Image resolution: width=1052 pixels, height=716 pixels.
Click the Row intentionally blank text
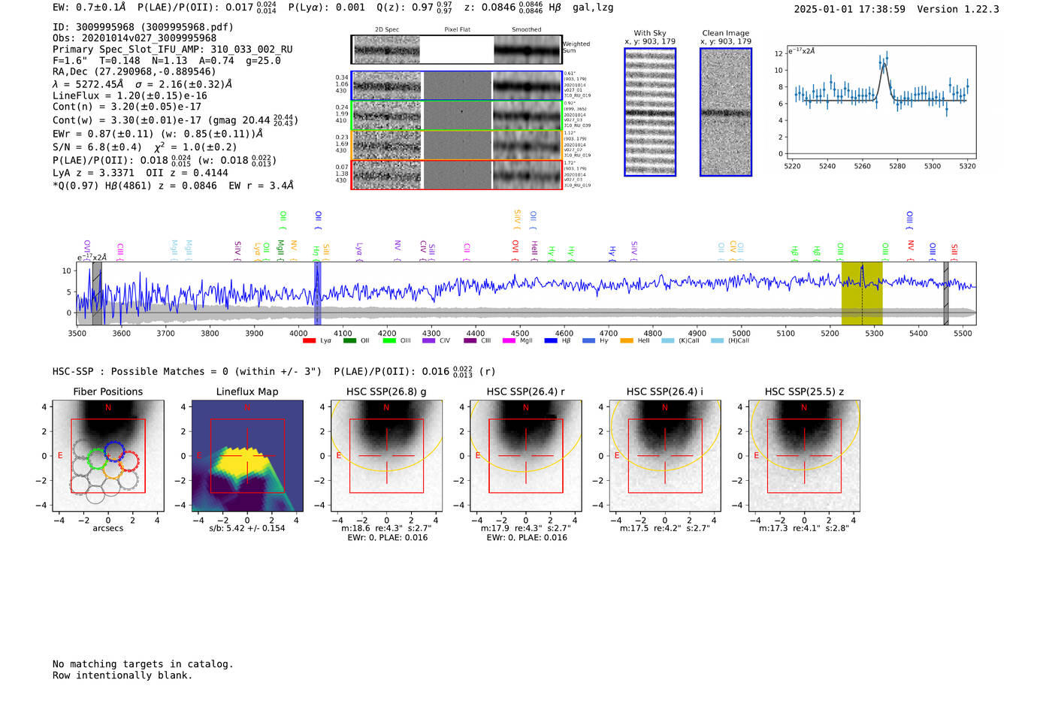coord(122,675)
